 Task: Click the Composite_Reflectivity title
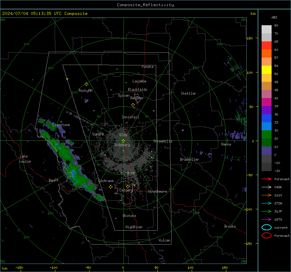[145, 5]
